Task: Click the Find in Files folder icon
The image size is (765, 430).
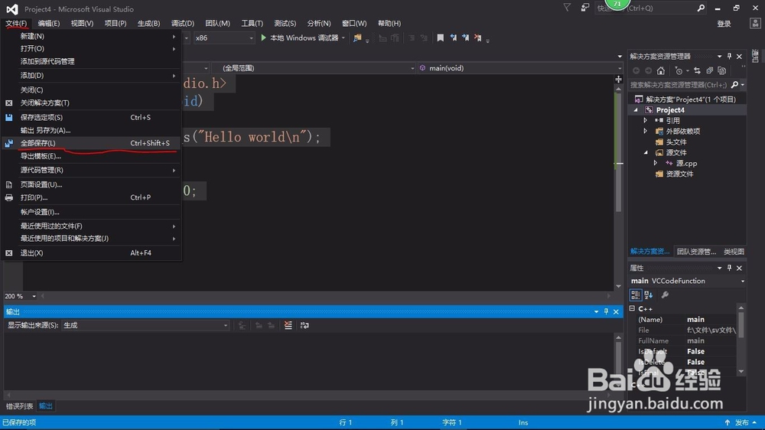Action: pos(357,37)
